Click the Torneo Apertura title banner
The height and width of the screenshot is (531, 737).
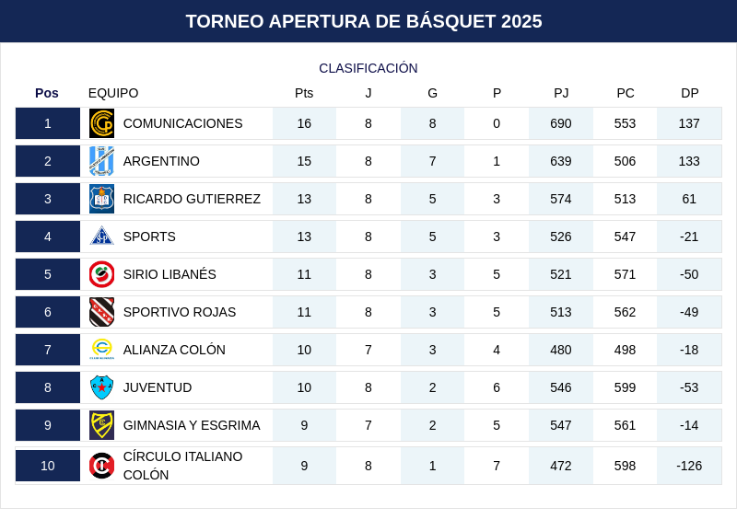[364, 21]
